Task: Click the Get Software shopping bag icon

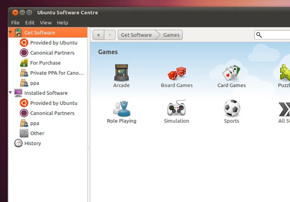Action: point(18,33)
